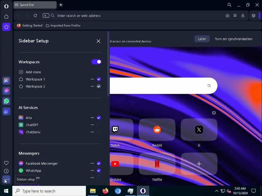This screenshot has width=262, height=196.
Task: Reload the current page
Action: 35,16
